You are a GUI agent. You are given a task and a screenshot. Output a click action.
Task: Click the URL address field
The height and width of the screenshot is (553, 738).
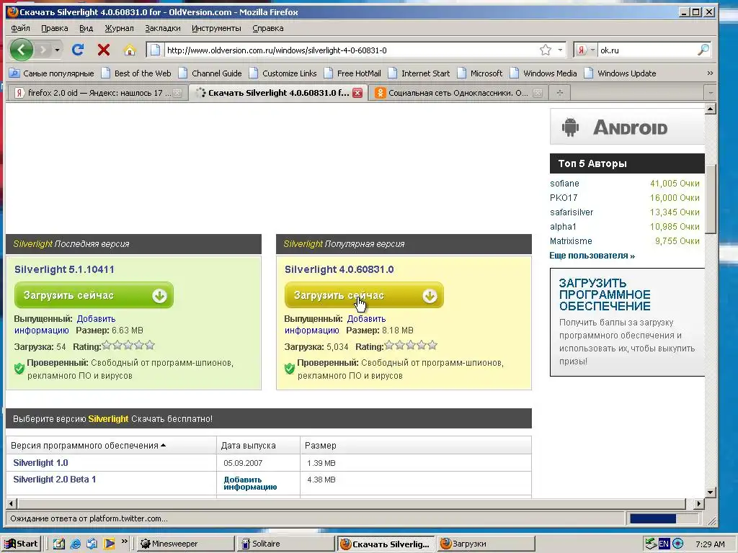coord(351,50)
